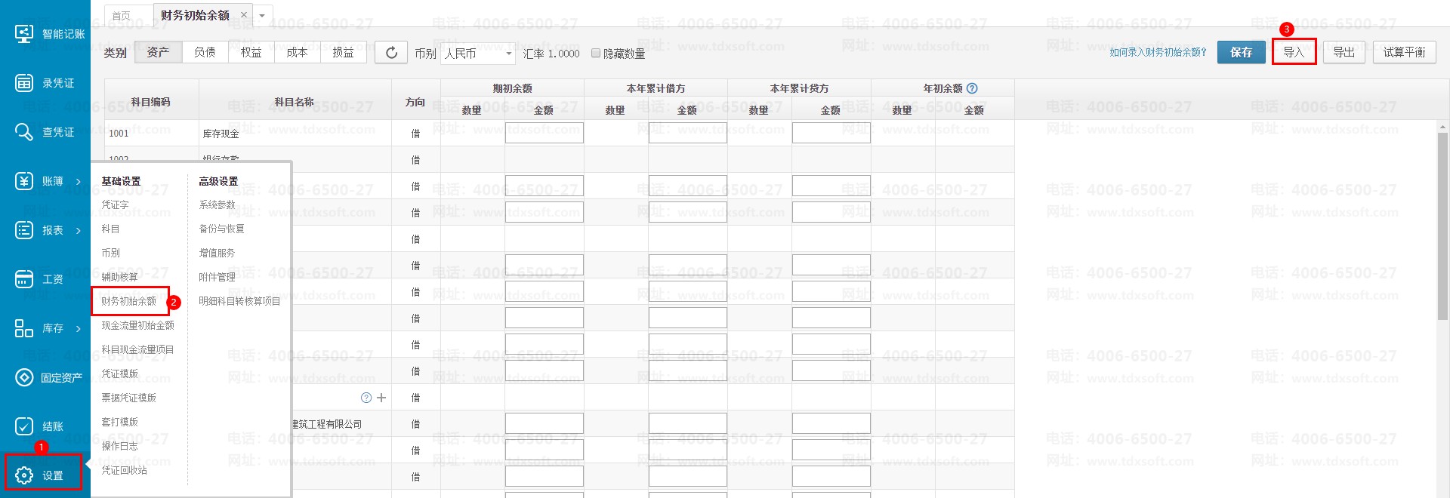This screenshot has height=498, width=1450.
Task: Click 库存现金 本年累计借方 金额 field
Action: pyautogui.click(x=687, y=133)
